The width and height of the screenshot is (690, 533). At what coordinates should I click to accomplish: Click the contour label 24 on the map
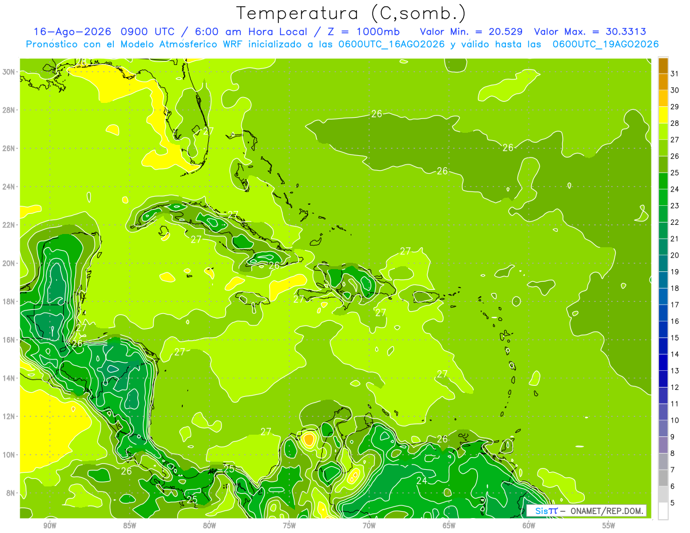click(421, 480)
